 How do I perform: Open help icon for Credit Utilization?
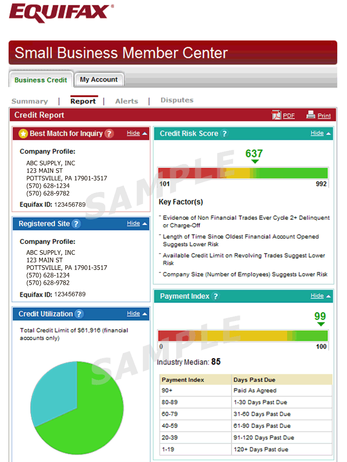coord(79,314)
